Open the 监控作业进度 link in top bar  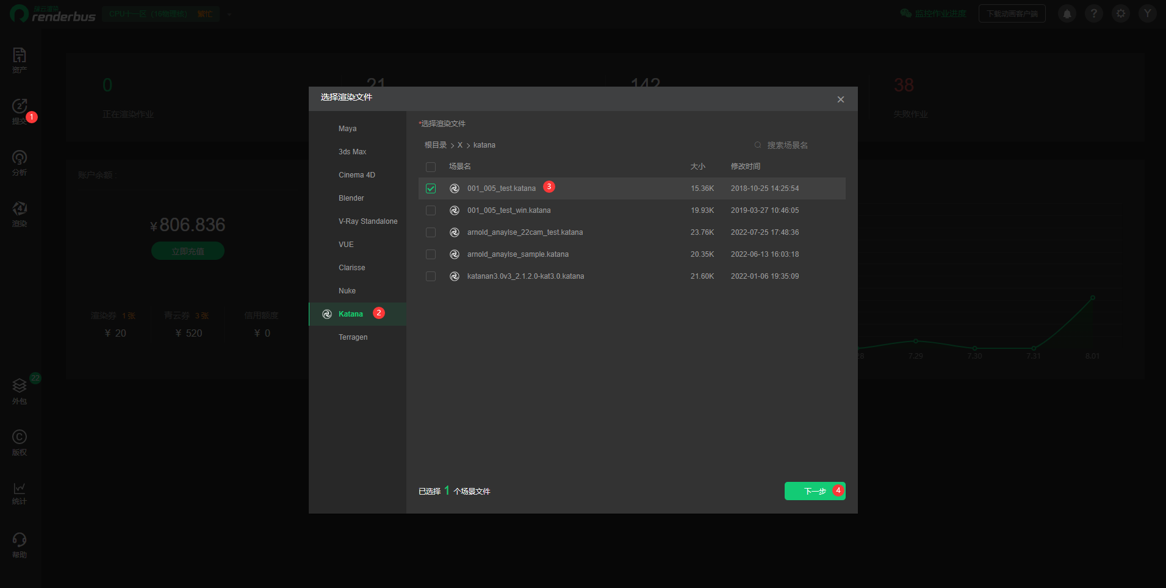(934, 13)
